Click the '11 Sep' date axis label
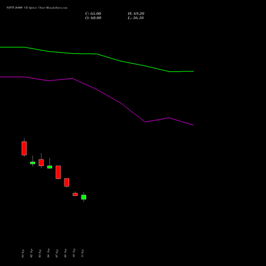 82,253
